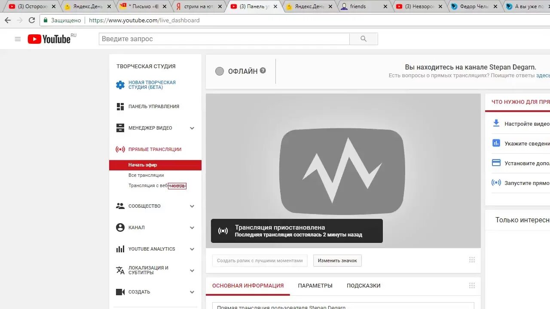Click the Community people icon

[x=120, y=206]
